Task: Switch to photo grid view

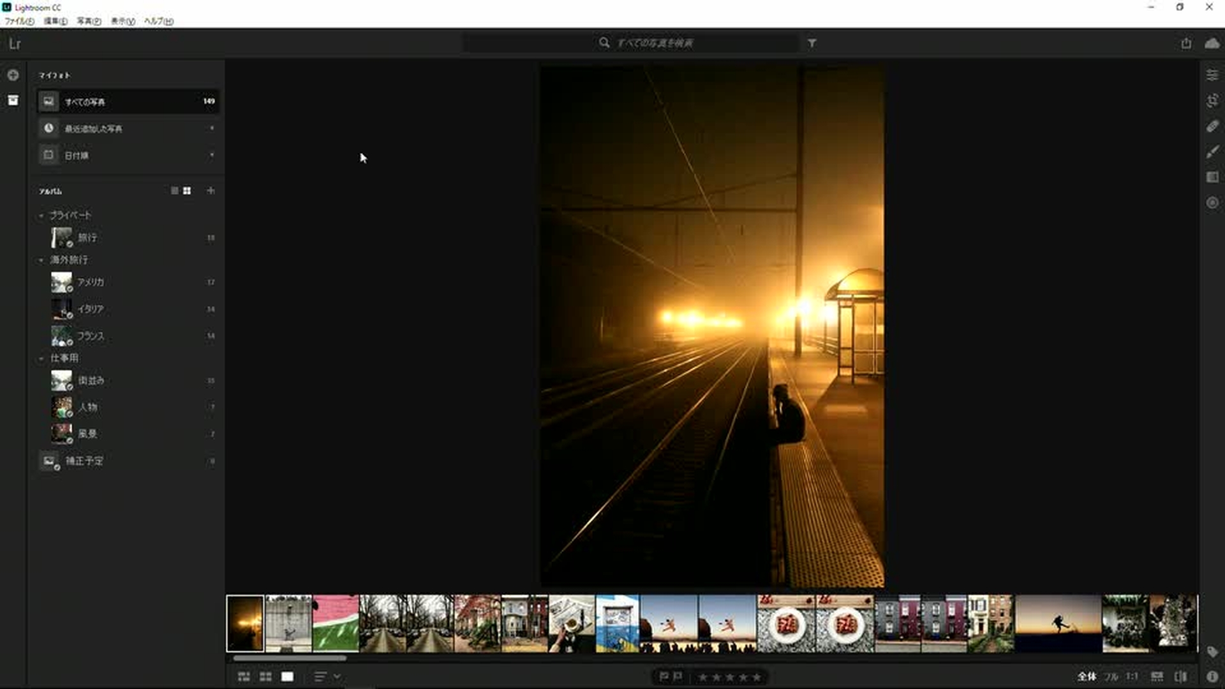Action: [244, 677]
